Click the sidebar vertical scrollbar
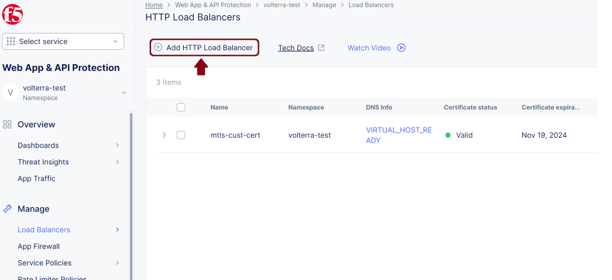This screenshot has width=612, height=280. coord(131,184)
